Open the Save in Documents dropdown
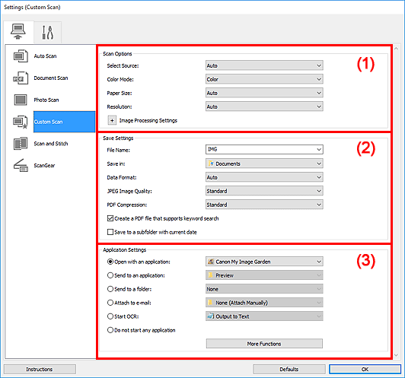The width and height of the screenshot is (405, 378). coord(264,164)
